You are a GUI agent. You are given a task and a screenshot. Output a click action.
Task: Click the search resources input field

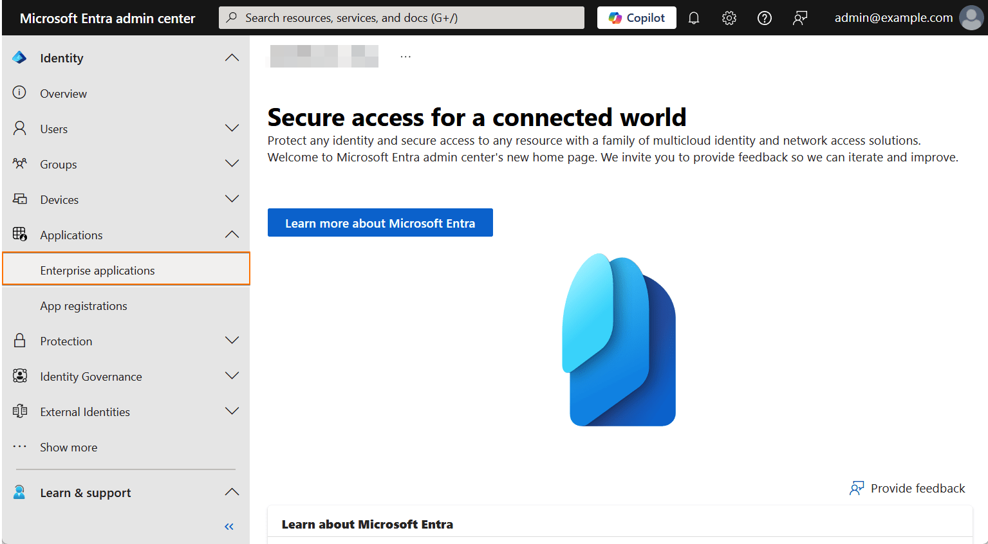point(402,17)
